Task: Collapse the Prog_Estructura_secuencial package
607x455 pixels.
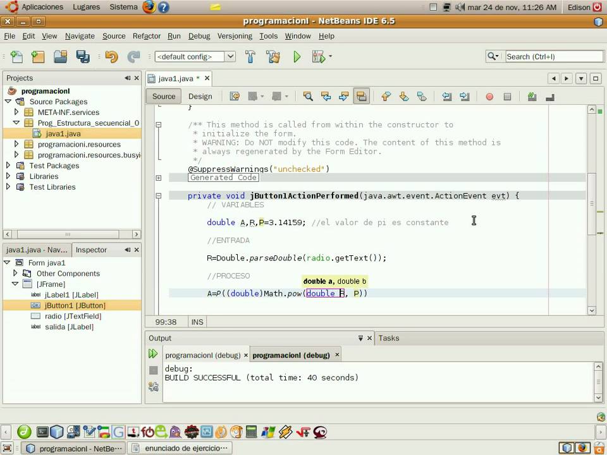Action: (16, 123)
